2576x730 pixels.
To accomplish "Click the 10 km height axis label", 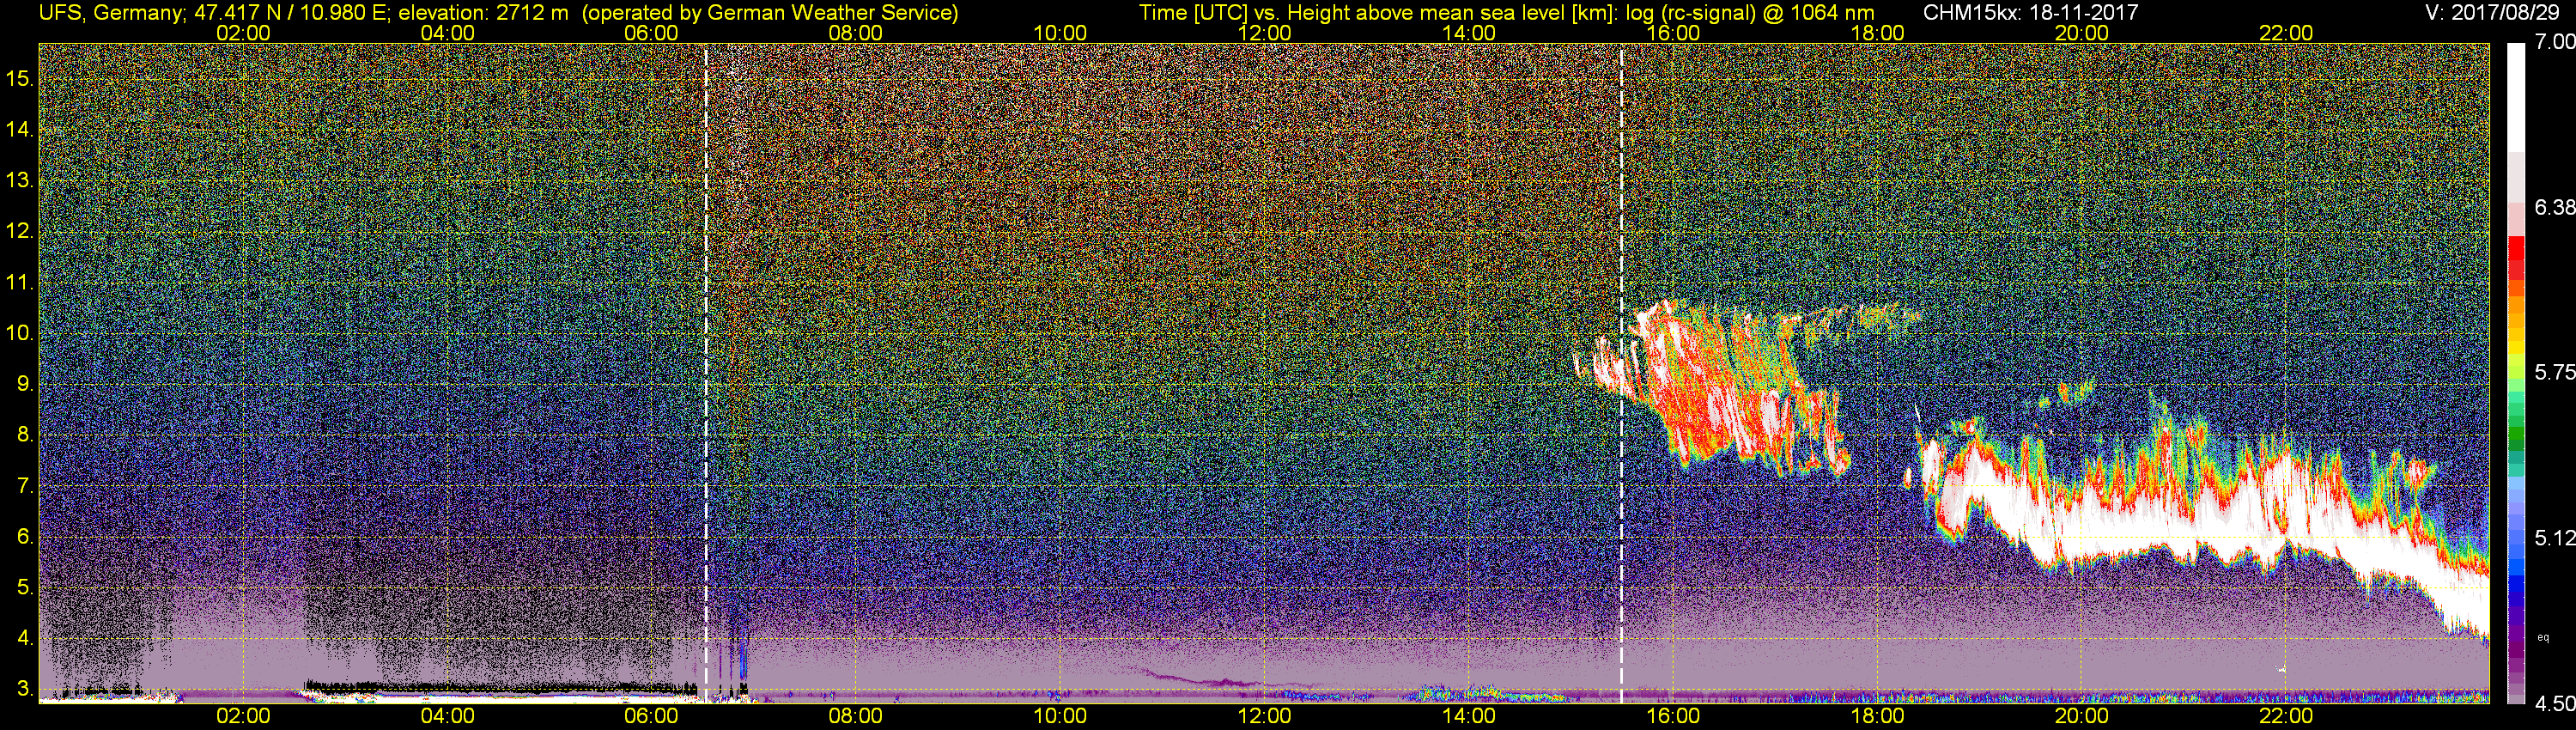I will (x=20, y=333).
